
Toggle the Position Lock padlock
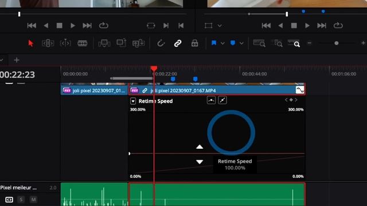(195, 43)
